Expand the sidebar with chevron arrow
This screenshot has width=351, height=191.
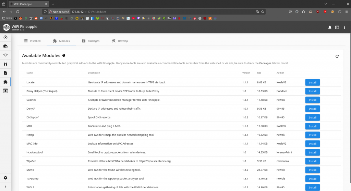click(5, 187)
